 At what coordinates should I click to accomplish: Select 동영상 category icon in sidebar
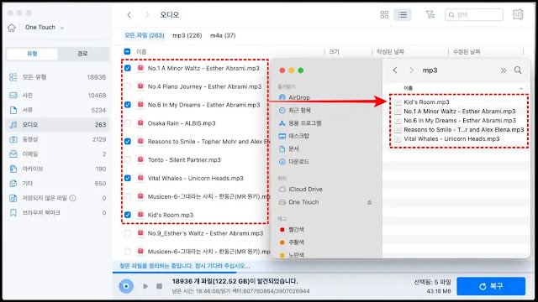13,139
